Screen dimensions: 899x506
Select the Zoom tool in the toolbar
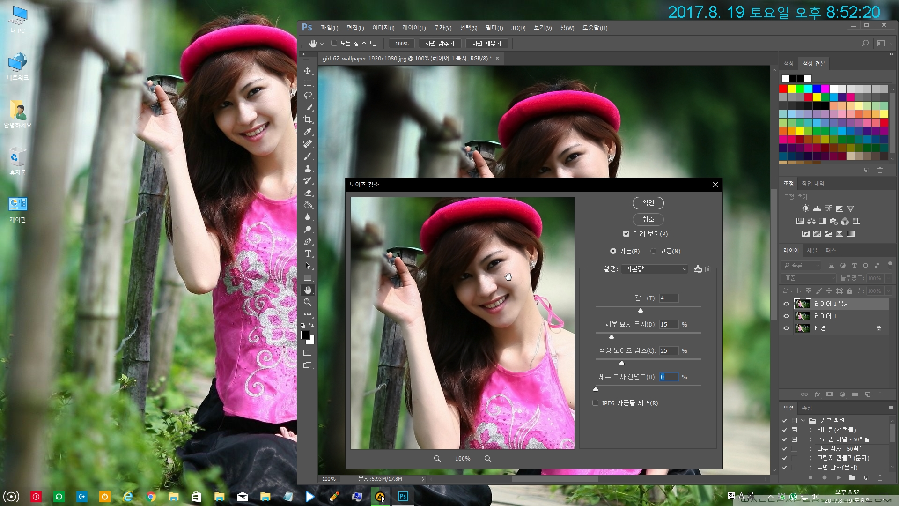pyautogui.click(x=308, y=302)
